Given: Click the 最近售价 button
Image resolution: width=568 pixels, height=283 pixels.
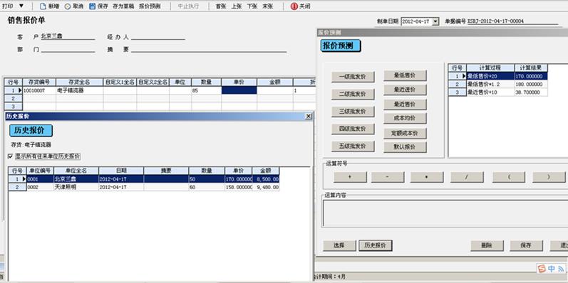Looking at the screenshot, I should (x=405, y=105).
